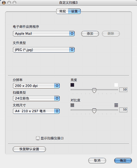
Task: Click the low contrast gray lines icon
Action: (72, 105)
